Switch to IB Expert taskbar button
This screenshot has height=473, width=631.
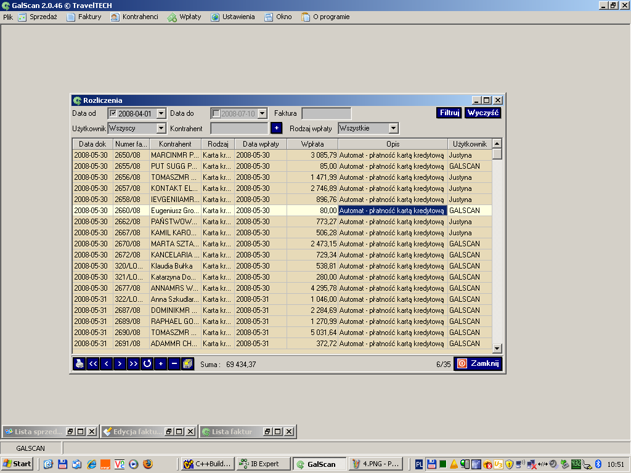[x=264, y=464]
